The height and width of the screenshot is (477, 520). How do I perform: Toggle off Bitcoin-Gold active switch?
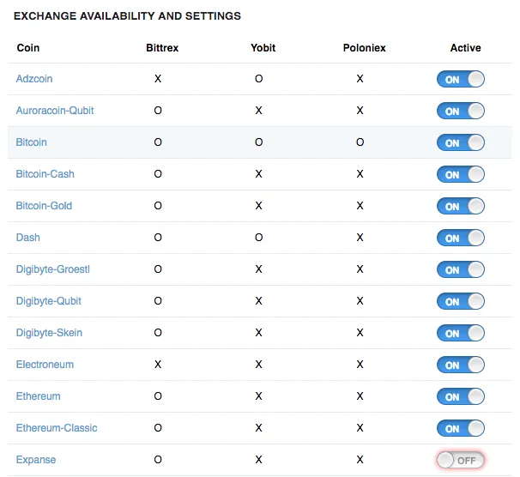click(x=460, y=206)
